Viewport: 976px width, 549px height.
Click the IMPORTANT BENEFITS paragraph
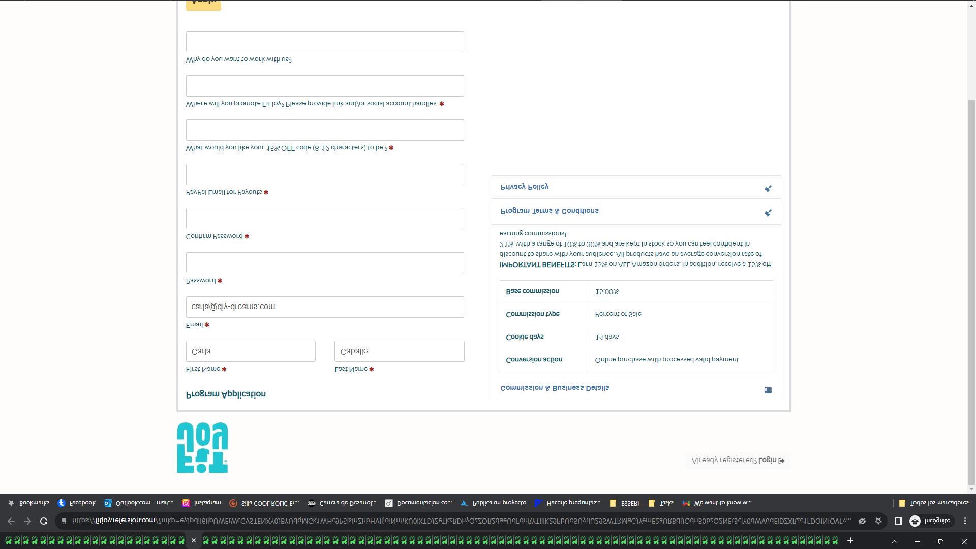click(635, 249)
